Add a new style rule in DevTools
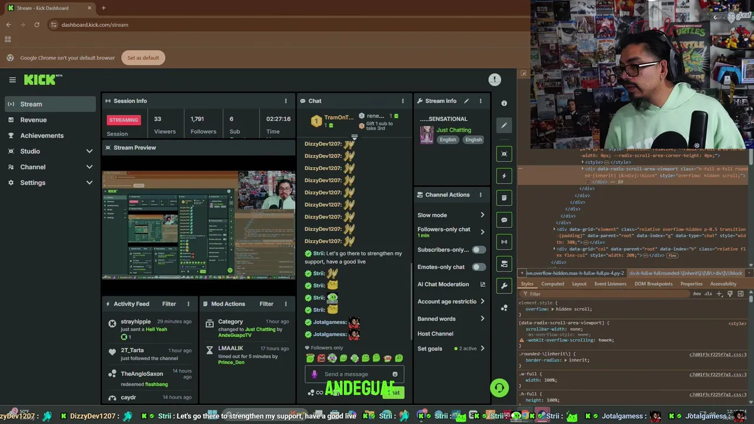 click(719, 294)
